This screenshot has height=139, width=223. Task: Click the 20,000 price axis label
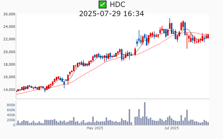click(9, 52)
